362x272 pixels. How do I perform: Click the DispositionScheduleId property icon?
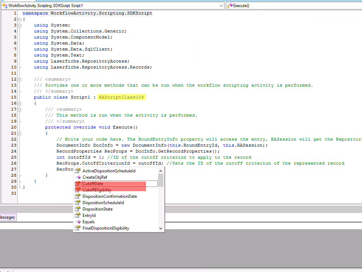(x=78, y=203)
